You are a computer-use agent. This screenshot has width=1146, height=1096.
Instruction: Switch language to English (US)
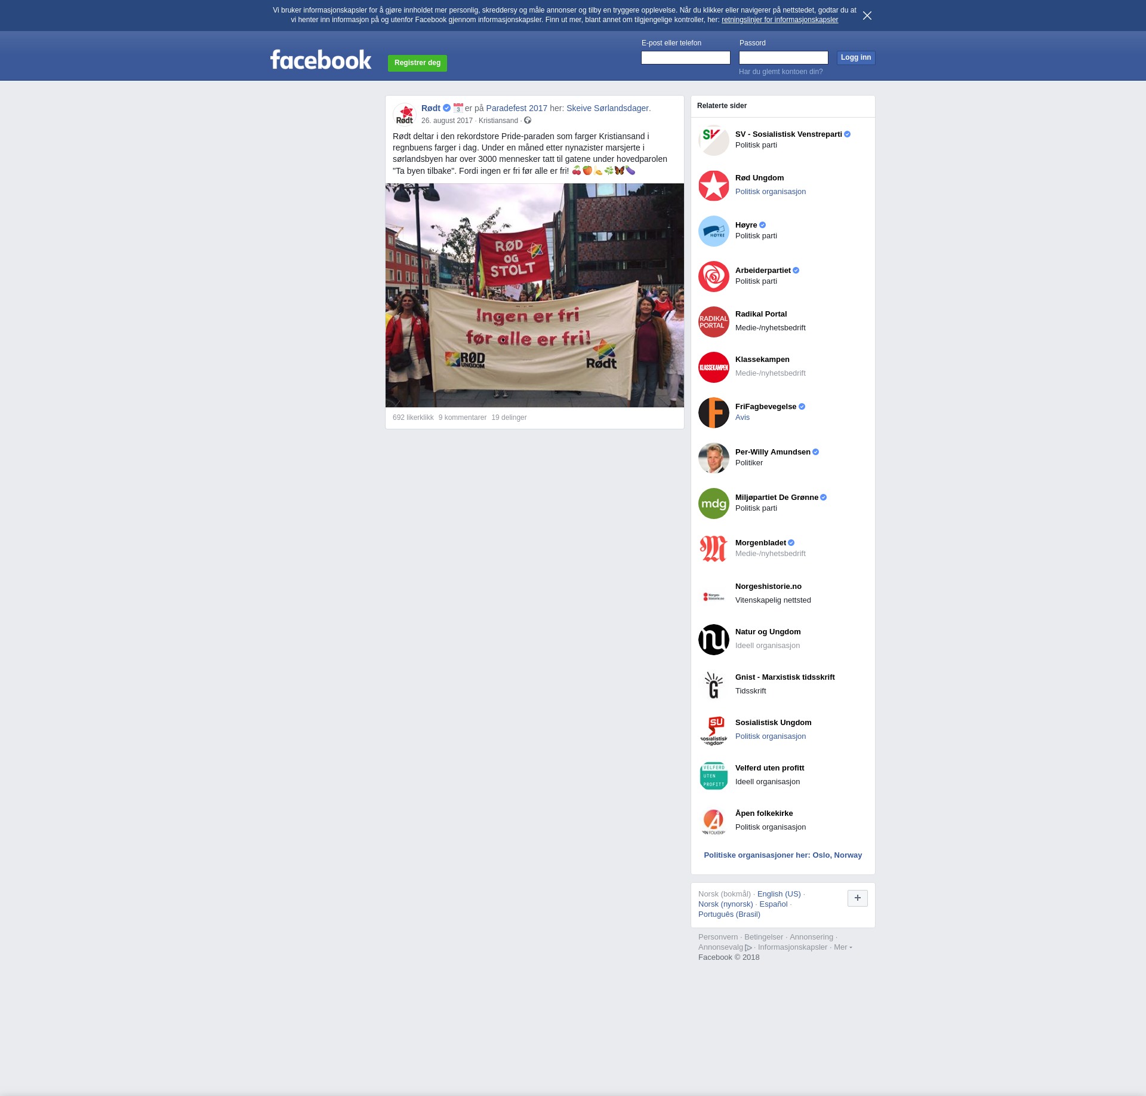tap(779, 894)
